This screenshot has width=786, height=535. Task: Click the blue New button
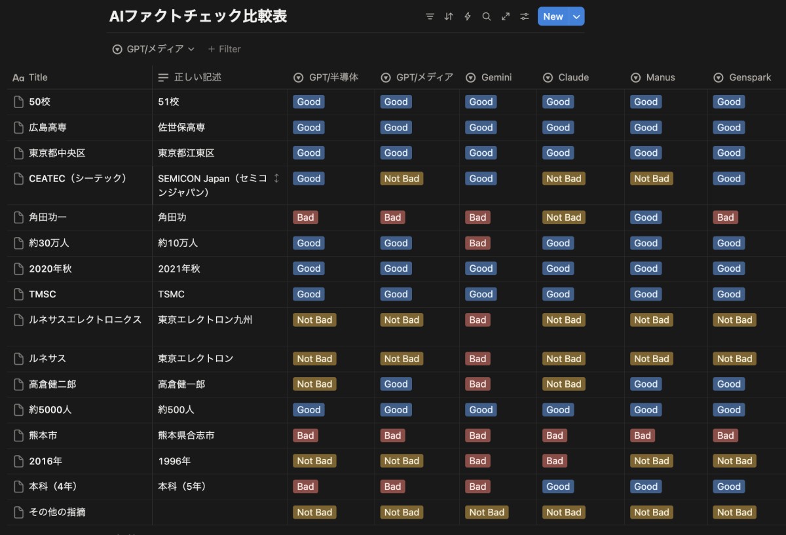(553, 16)
